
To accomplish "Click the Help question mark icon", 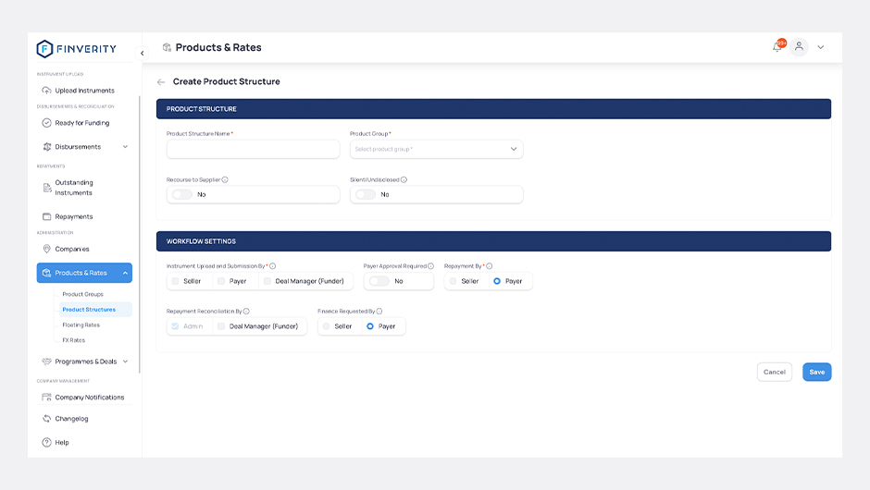I will point(46,442).
